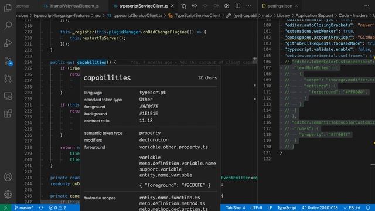Screen dimensions: 375x211
Task: Click the highlighted capabilities identifier on line 224
Action: (x=91, y=62)
